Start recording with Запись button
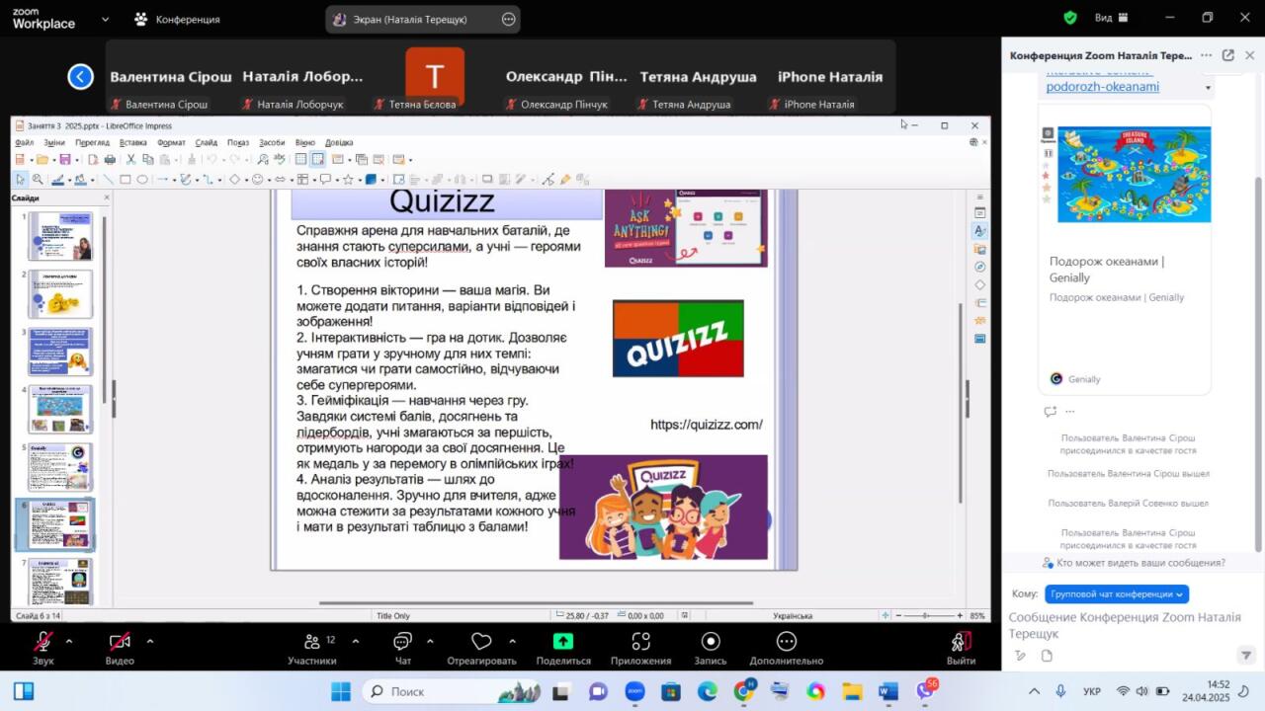1265x711 pixels. (711, 647)
